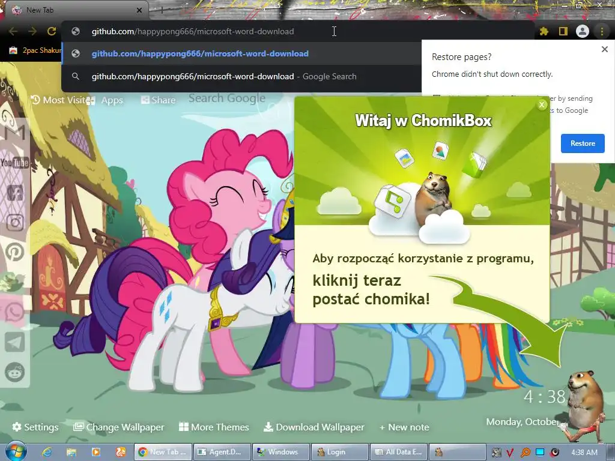Open the 4:38 AM taskbar clock
The image size is (615, 461).
(x=584, y=453)
